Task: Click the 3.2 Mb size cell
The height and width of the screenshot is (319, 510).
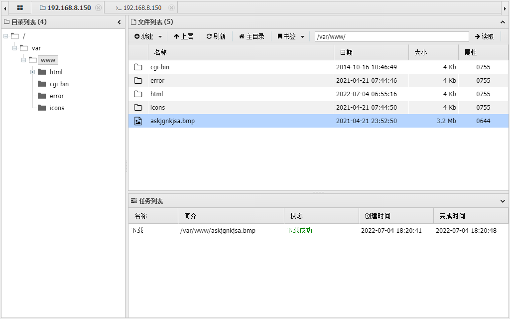Action: [446, 121]
